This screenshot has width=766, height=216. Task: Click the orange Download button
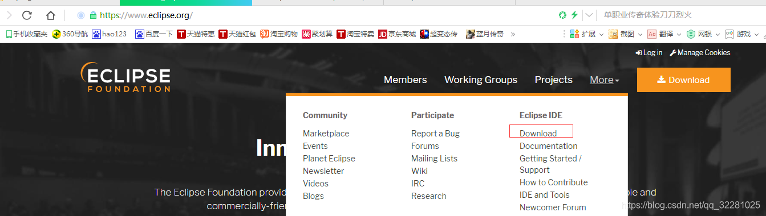tap(684, 80)
